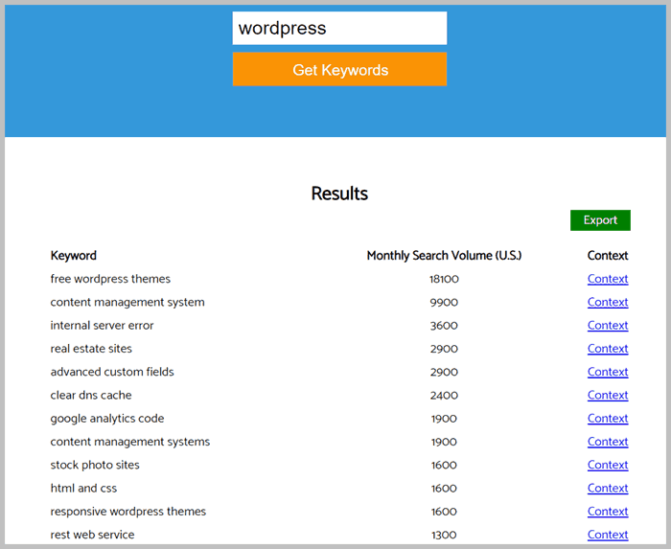The height and width of the screenshot is (549, 671).
Task: Select search volume value 18100
Action: point(444,279)
